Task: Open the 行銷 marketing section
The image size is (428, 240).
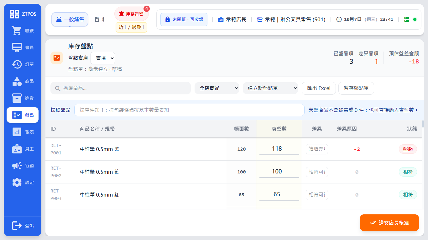Action: click(x=23, y=166)
